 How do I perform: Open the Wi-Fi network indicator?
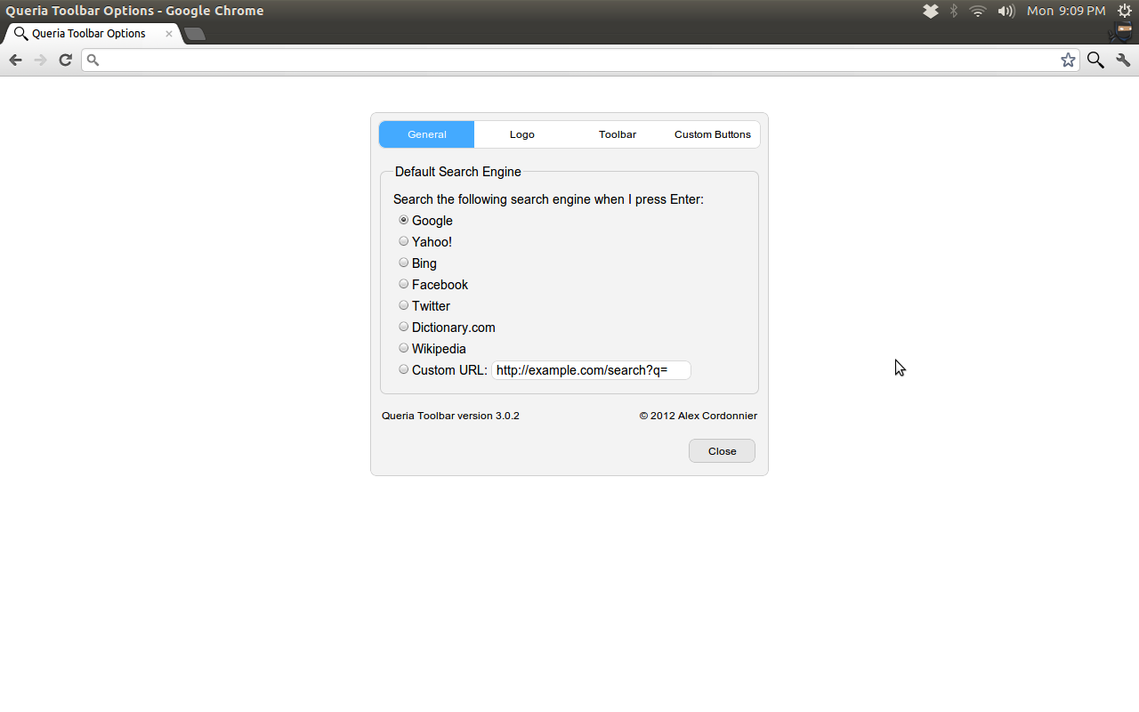(x=978, y=11)
